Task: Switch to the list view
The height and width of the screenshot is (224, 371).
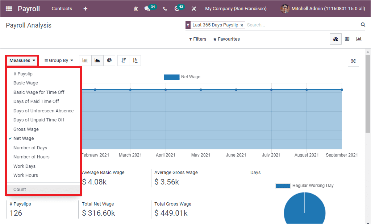Action: pyautogui.click(x=347, y=39)
